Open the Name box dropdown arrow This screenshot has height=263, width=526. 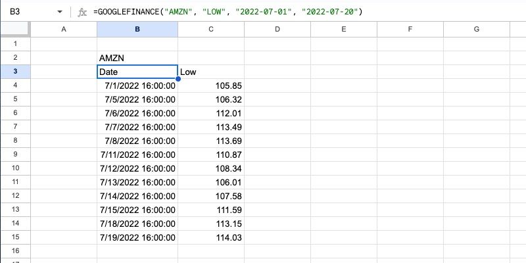click(x=60, y=12)
